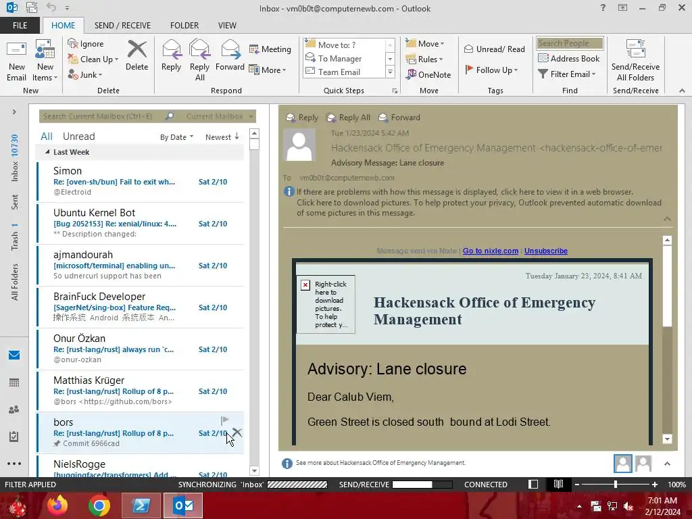692x519 pixels.
Task: Click Reply in the reading pane
Action: tap(302, 118)
